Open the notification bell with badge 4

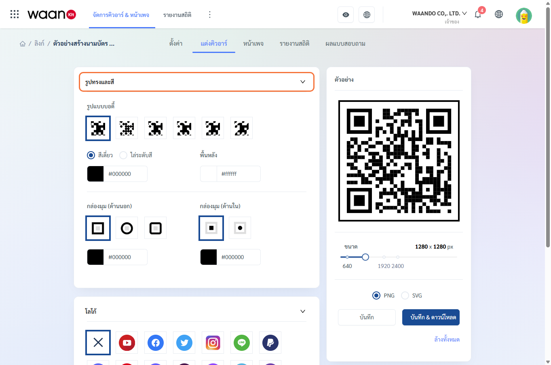478,15
